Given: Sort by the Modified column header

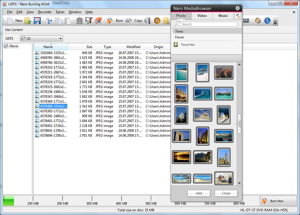Looking at the screenshot, I should [130, 46].
